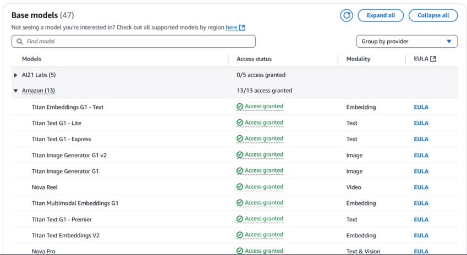Click the EULA column external link icon

[x=433, y=59]
